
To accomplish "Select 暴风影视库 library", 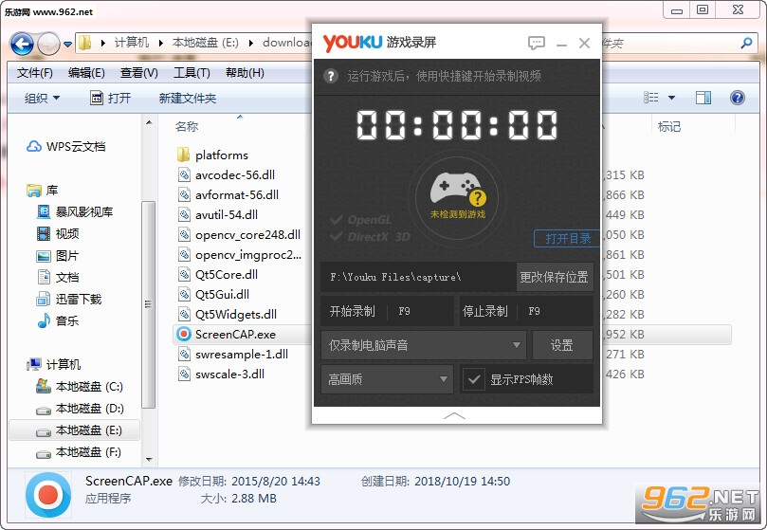I will point(74,211).
